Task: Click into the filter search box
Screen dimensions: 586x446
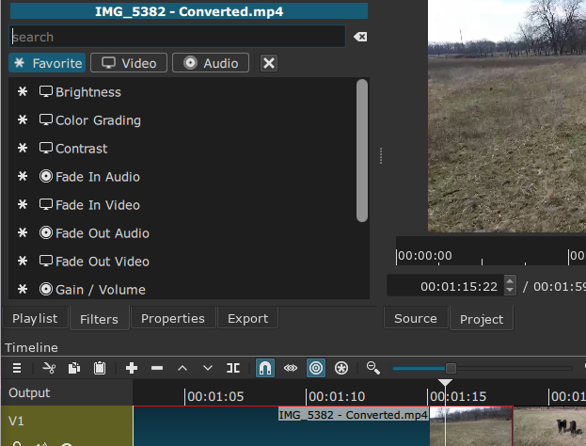Action: point(177,37)
